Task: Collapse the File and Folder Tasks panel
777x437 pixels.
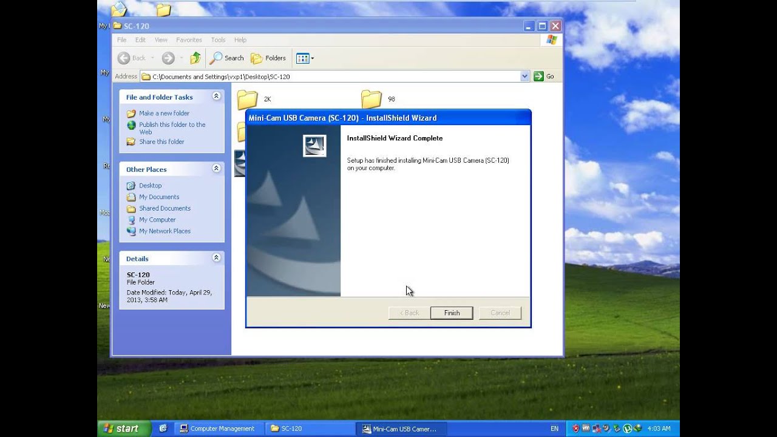Action: (x=216, y=97)
